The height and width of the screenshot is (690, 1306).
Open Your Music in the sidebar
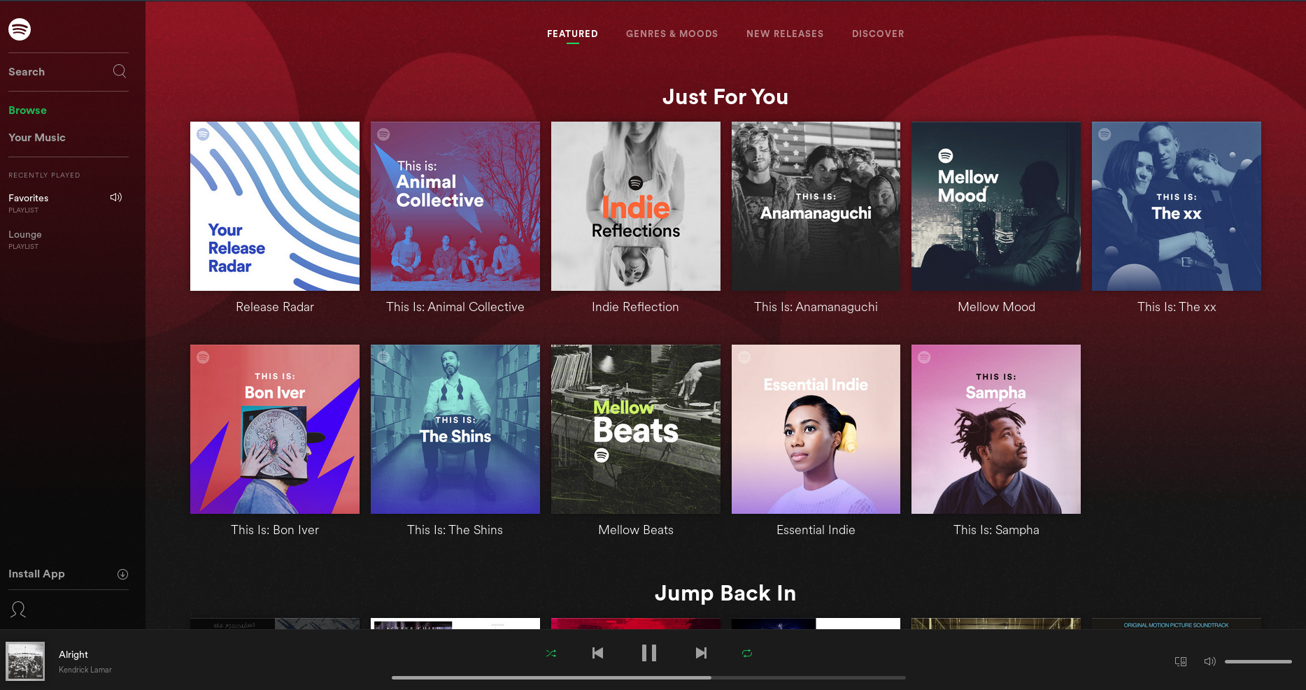point(37,138)
